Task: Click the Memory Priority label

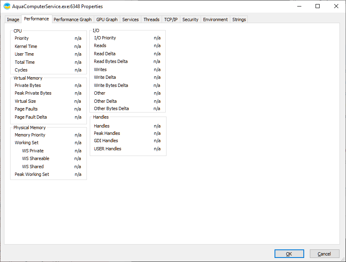Action: click(30, 135)
